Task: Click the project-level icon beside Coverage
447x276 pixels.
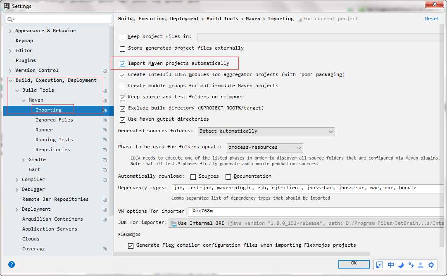Action: (x=105, y=249)
